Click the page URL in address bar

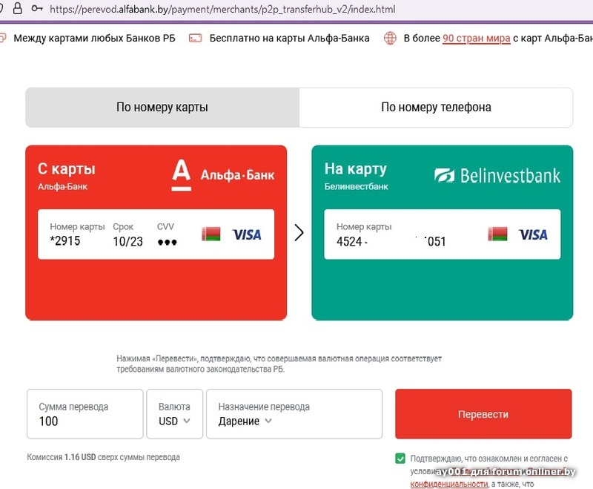[222, 9]
